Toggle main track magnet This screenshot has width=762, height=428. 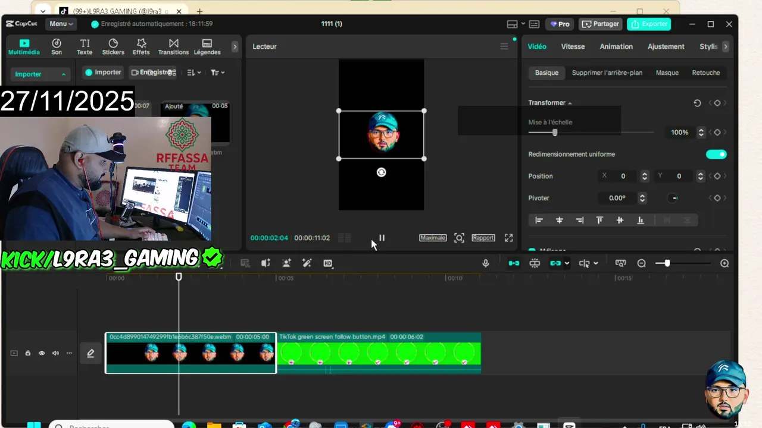pos(513,263)
